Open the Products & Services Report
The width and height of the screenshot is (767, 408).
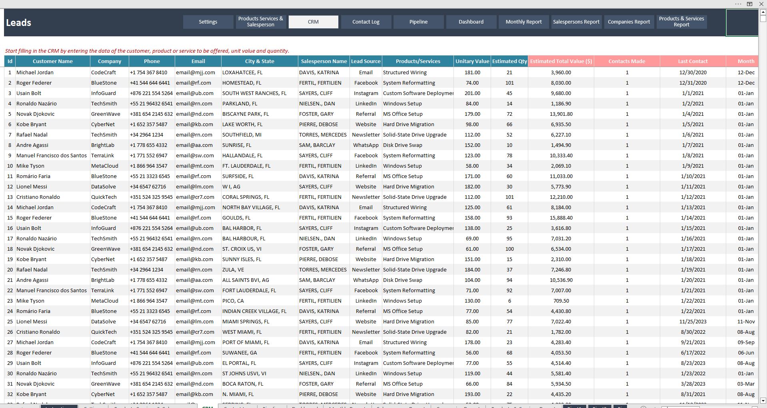pos(681,22)
